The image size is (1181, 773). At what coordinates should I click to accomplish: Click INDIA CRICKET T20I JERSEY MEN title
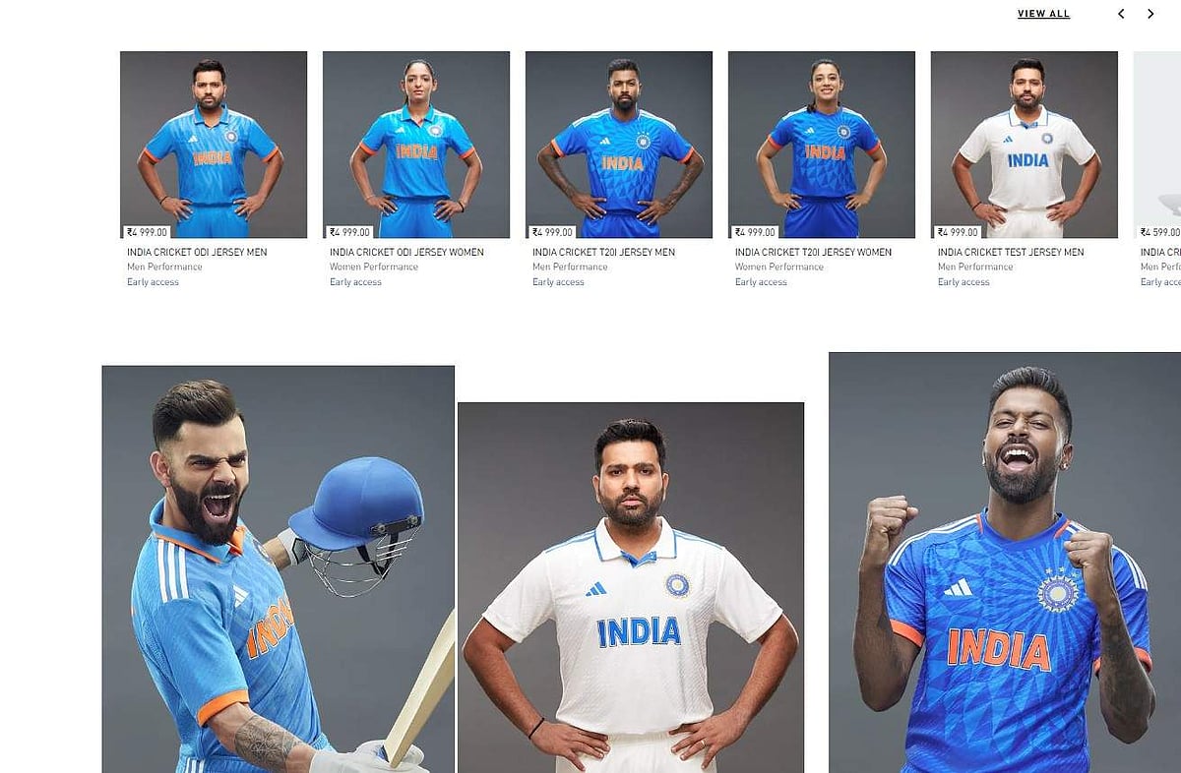pyautogui.click(x=603, y=253)
